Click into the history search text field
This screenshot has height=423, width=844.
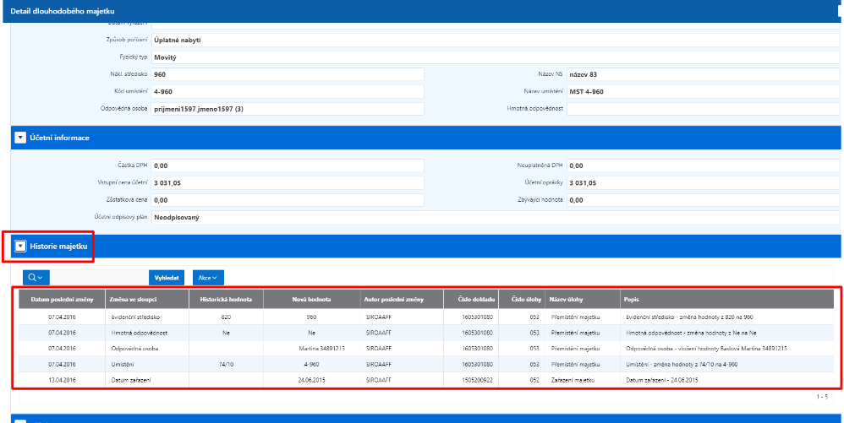pos(99,277)
